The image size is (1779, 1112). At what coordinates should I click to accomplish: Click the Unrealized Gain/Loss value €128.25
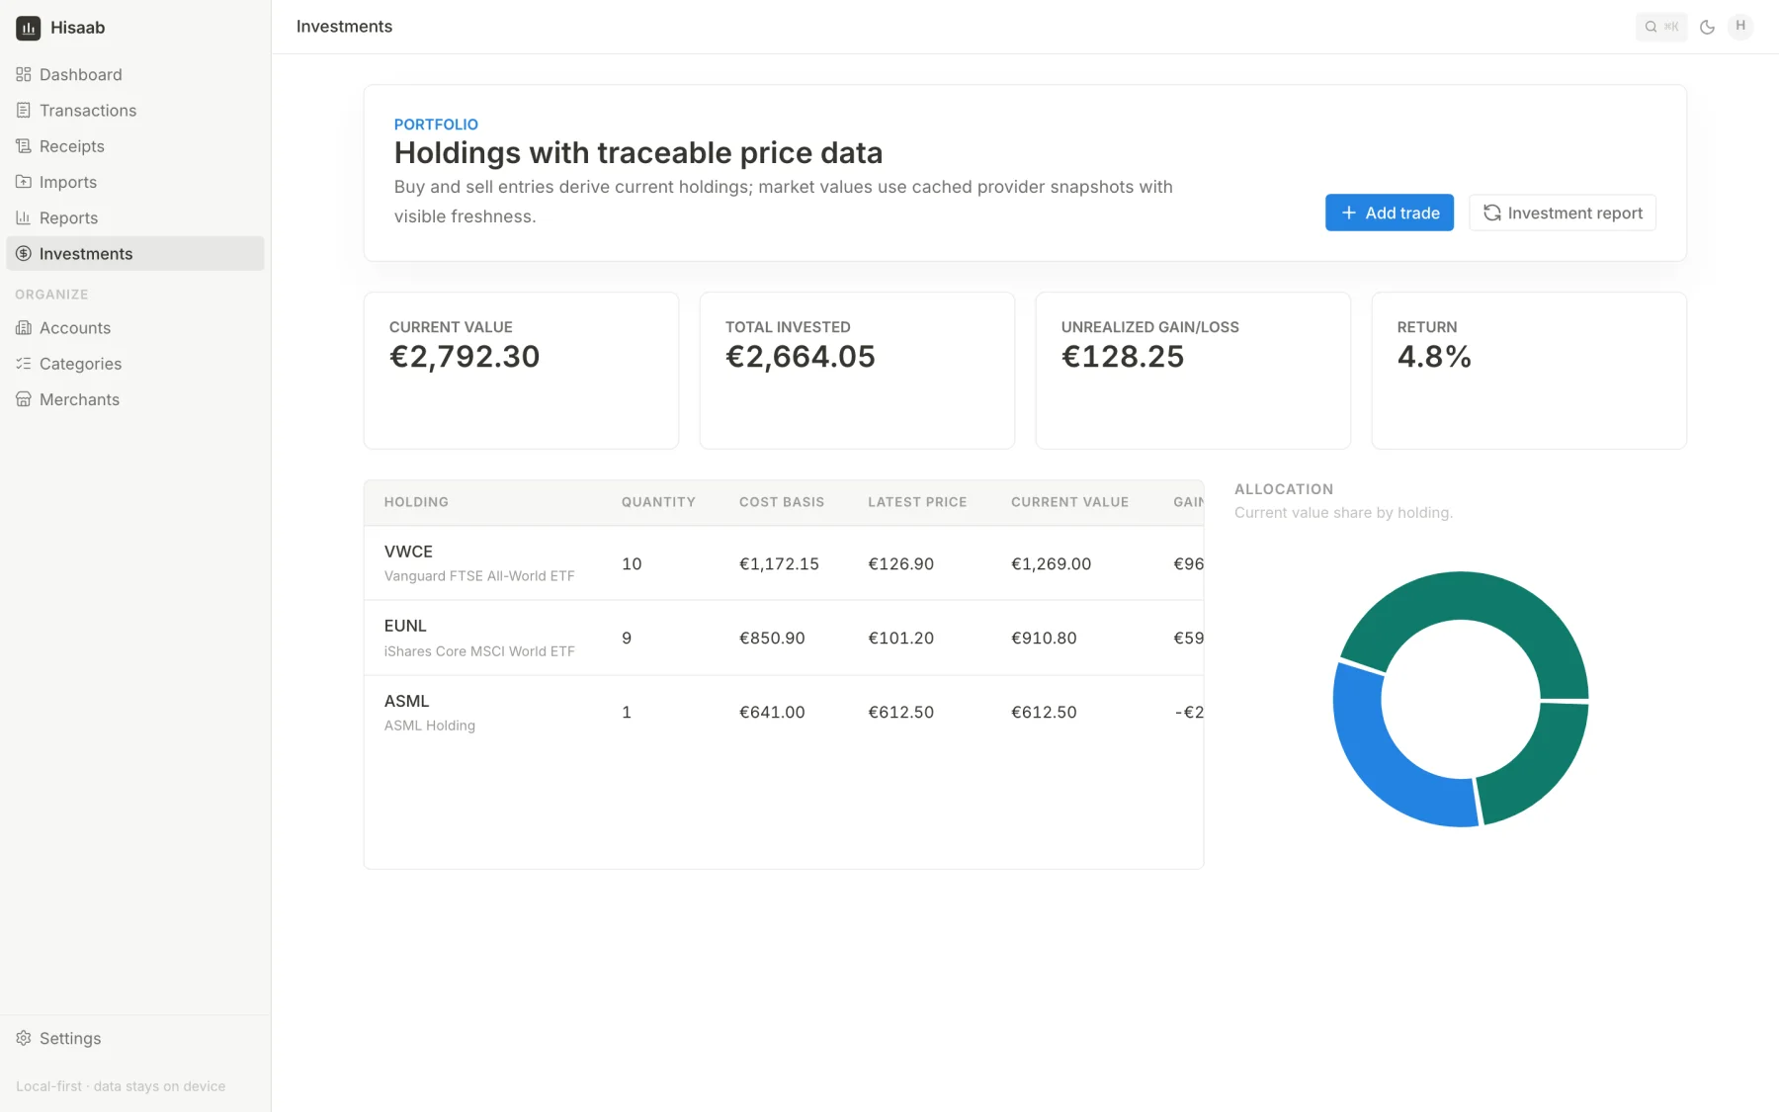1123,356
